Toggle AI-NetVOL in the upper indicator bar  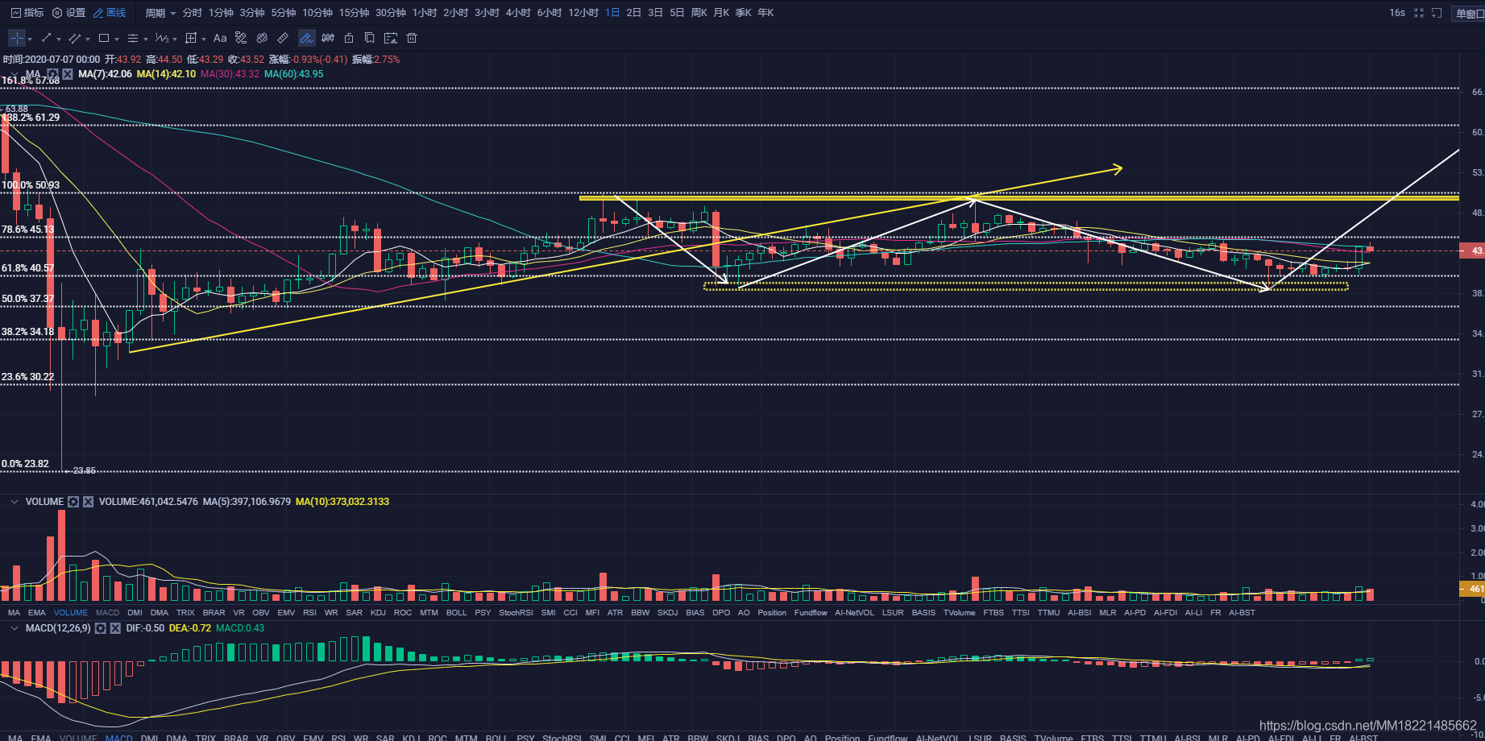(854, 613)
